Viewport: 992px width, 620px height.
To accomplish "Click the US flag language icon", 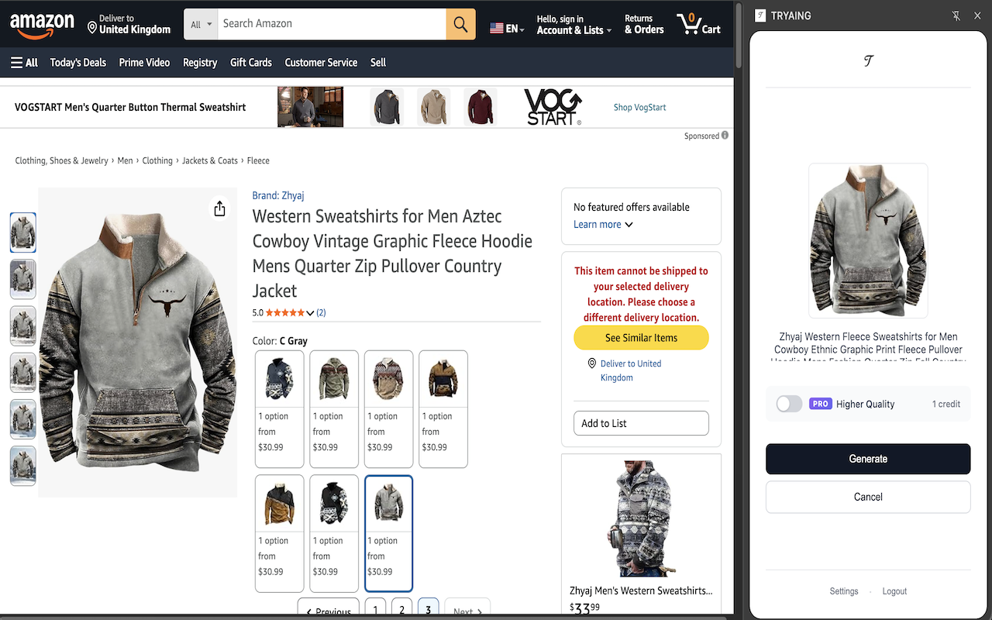I will coord(497,27).
